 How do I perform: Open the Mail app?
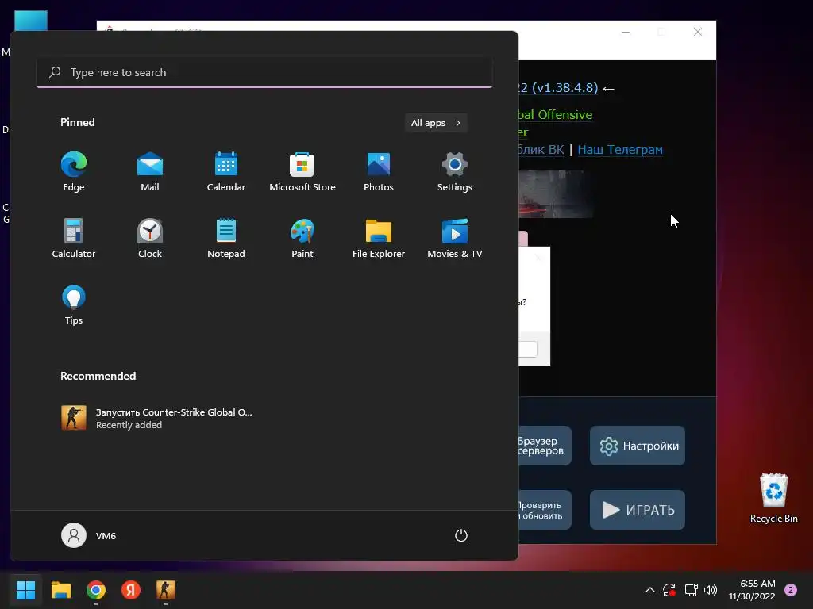(x=150, y=172)
